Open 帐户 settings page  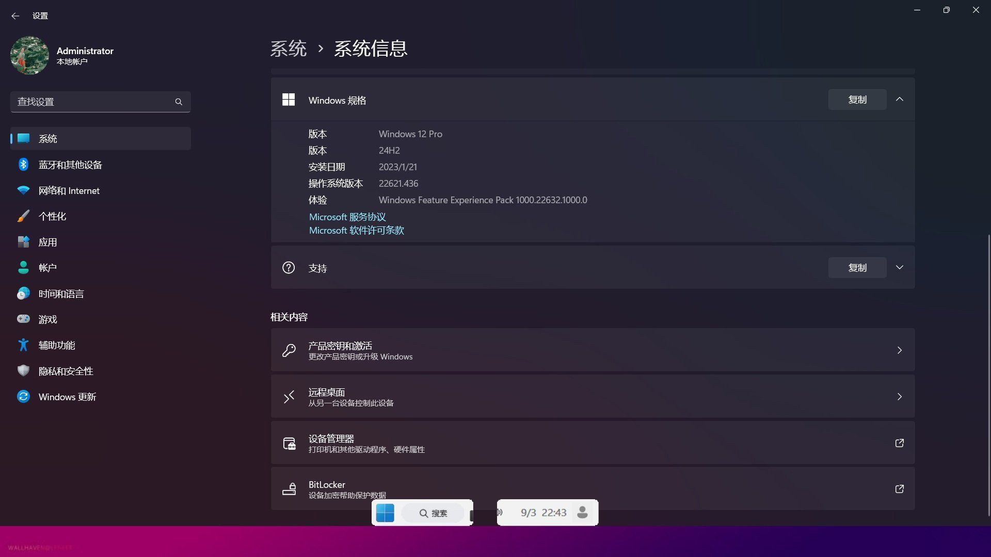[101, 268]
